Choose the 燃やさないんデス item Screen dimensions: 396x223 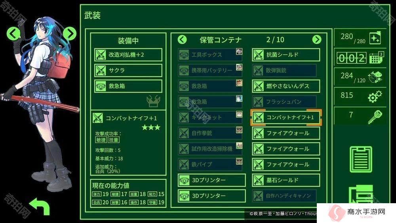coord(286,86)
